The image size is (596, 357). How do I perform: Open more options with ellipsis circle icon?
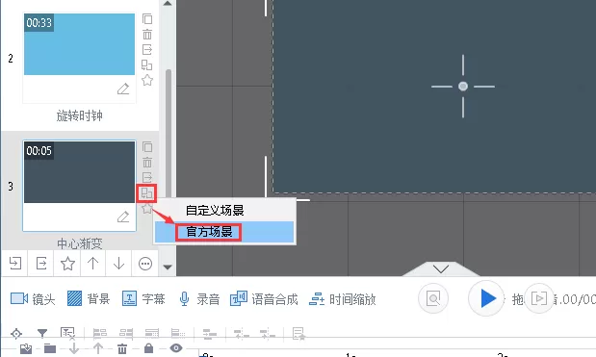pos(145,264)
